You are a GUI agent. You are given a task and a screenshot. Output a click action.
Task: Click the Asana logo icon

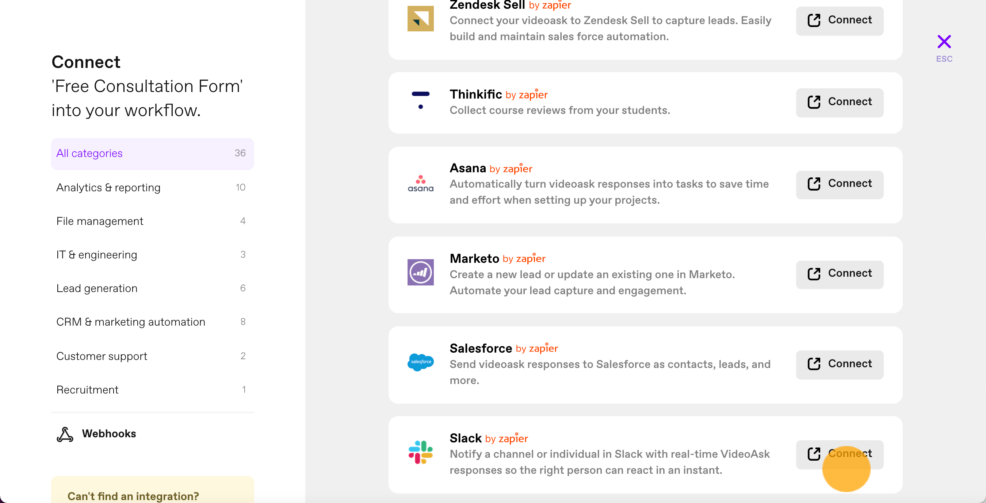click(x=420, y=183)
